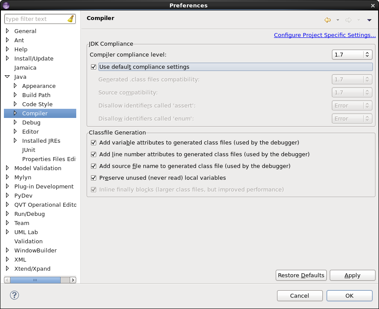Click the filter text clear broom icon
Viewport: 379px width, 309px height.
pyautogui.click(x=71, y=19)
